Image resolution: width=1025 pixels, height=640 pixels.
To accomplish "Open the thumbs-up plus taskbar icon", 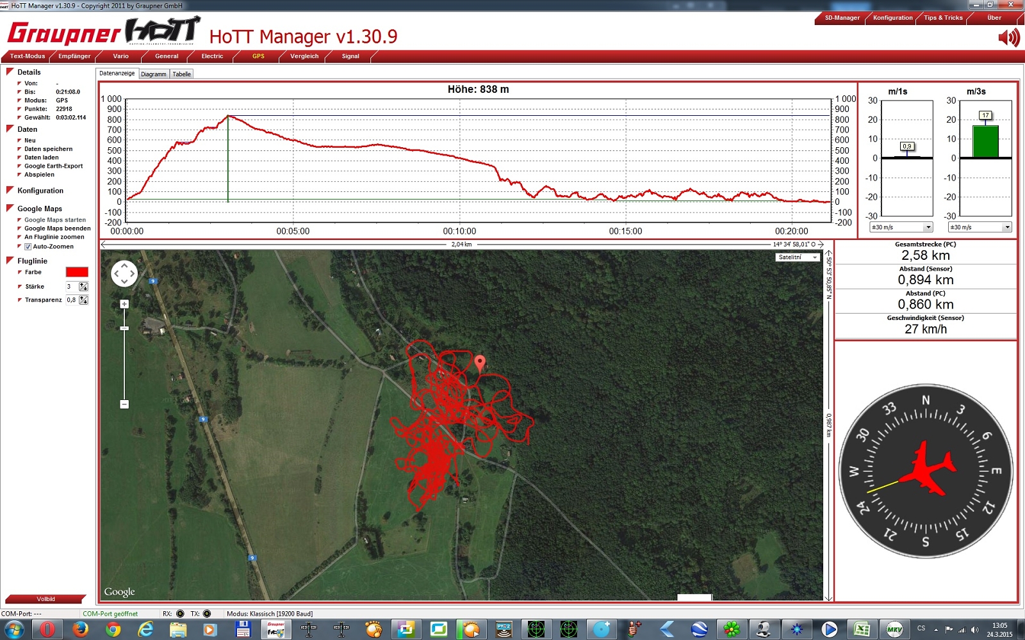I will (x=634, y=630).
